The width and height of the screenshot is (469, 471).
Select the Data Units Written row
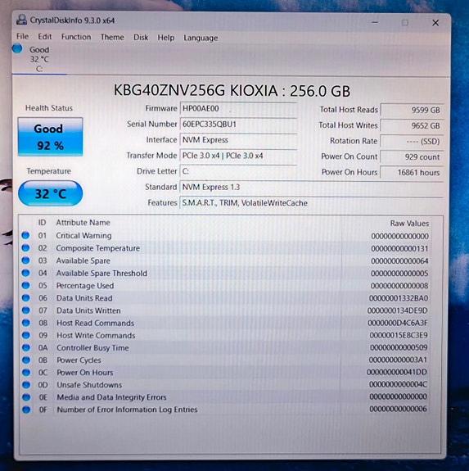226,310
